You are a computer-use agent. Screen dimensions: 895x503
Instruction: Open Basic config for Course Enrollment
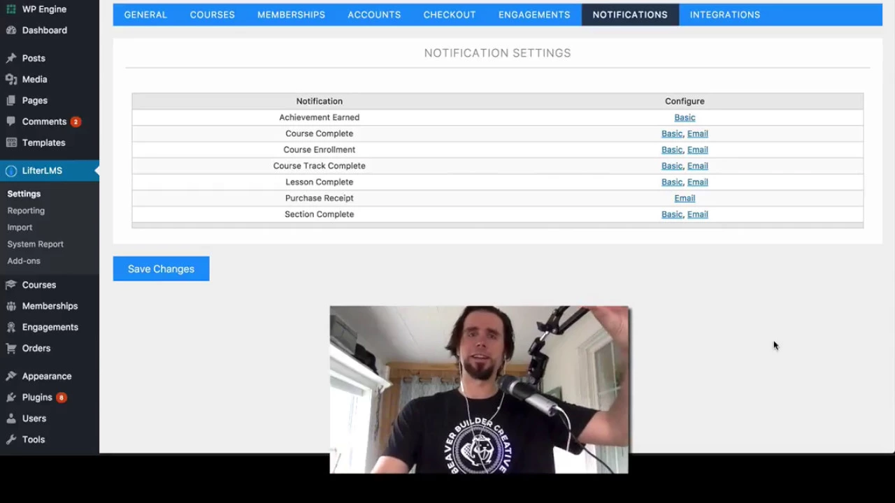pyautogui.click(x=672, y=150)
